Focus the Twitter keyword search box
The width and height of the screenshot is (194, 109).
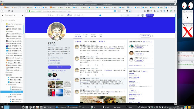(130, 15)
